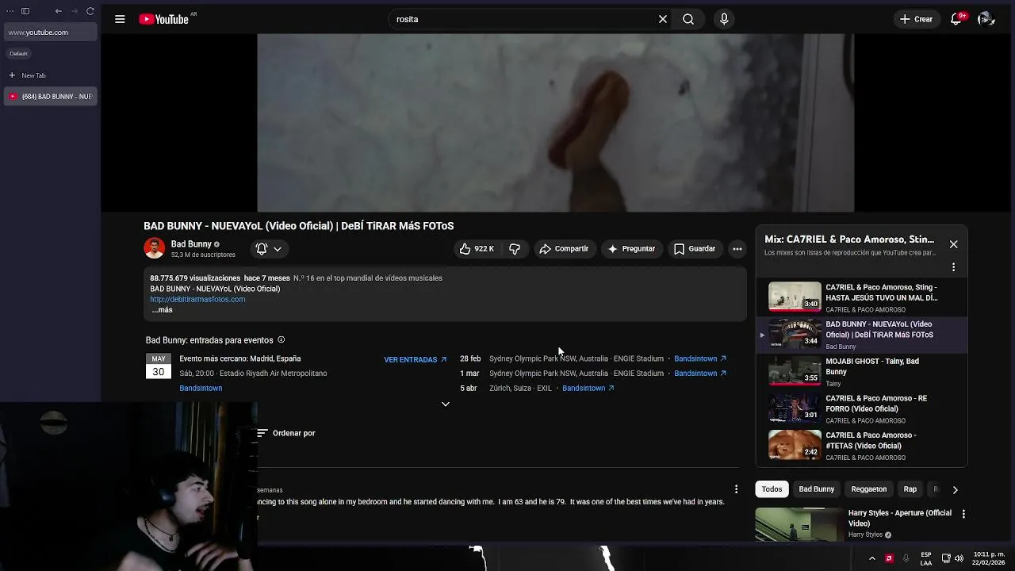Open Bandsintown link for 1 mar show
Screen dimensions: 1015x571
point(700,374)
